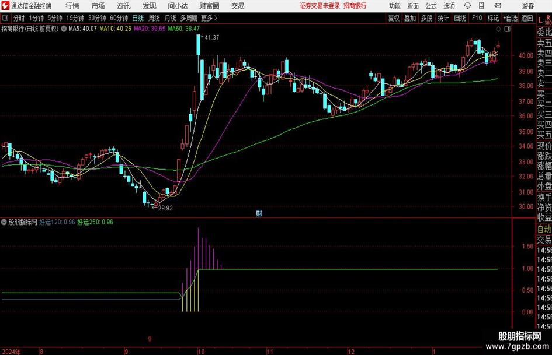552x355 pixels.
Task: Open the mobile phone icon
Action: (x=481, y=6)
